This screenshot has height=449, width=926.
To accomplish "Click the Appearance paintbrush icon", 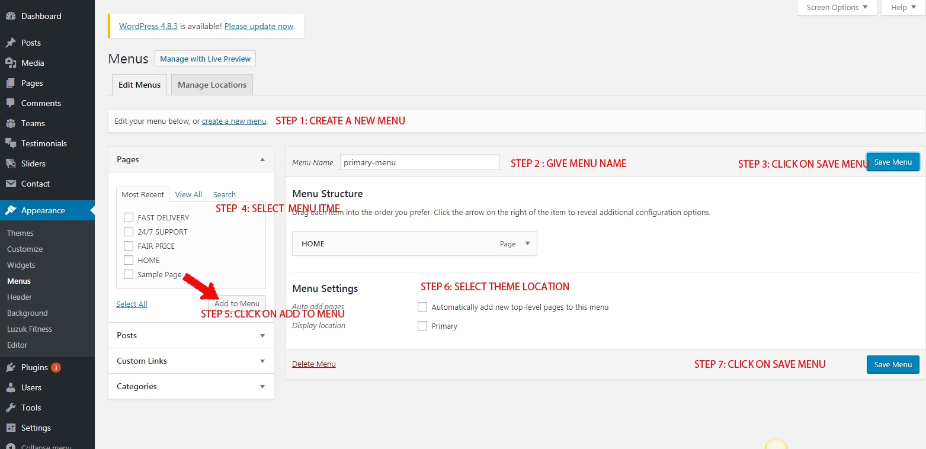I will point(12,210).
